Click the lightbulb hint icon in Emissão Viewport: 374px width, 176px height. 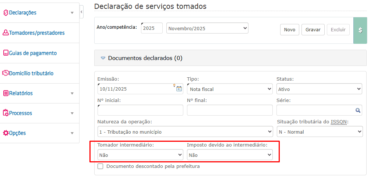[174, 85]
